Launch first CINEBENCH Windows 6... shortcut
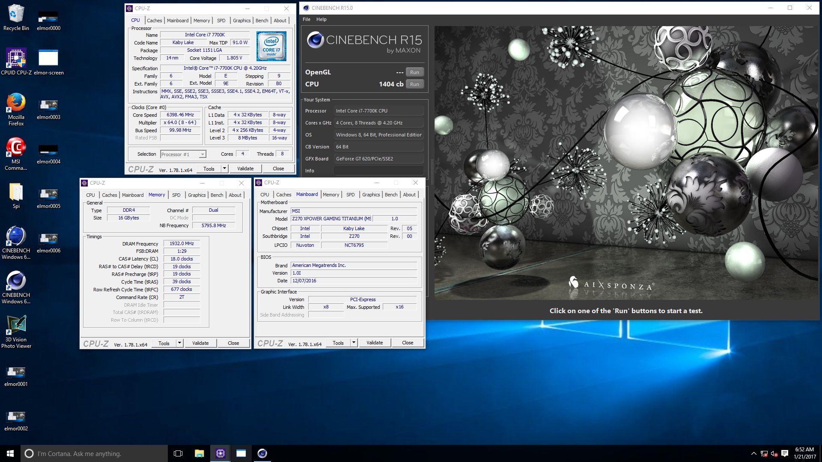 [16, 243]
